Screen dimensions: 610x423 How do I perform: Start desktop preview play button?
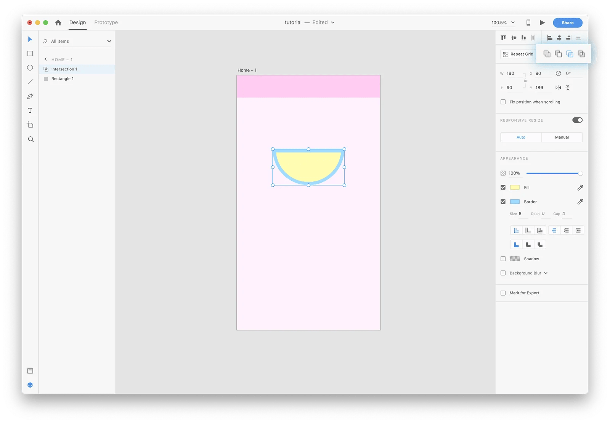[x=542, y=22]
